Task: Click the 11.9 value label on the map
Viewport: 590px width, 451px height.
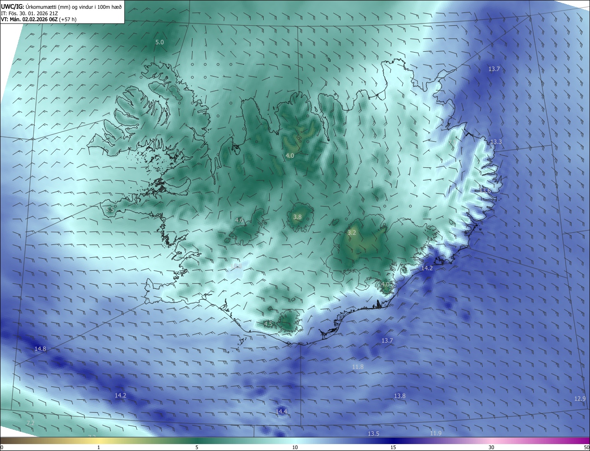Action: 436,433
